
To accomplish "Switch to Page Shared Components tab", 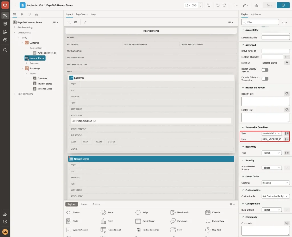I will [x=36, y=14].
